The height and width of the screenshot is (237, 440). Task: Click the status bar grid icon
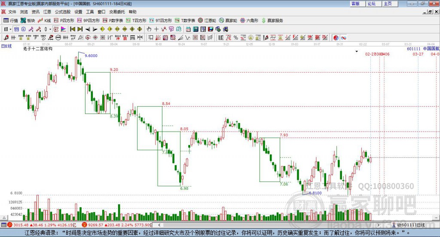[3, 225]
